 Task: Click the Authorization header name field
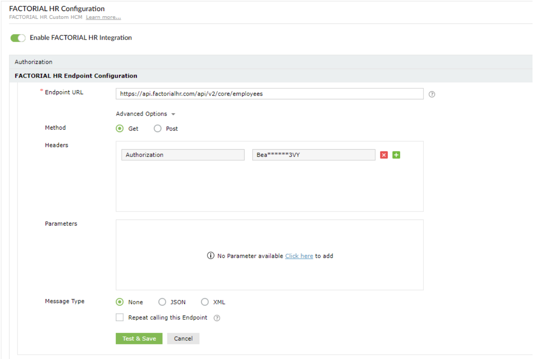[183, 155]
